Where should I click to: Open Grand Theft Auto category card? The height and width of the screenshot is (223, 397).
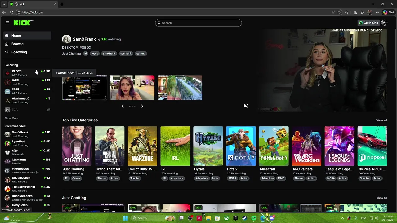pyautogui.click(x=109, y=146)
